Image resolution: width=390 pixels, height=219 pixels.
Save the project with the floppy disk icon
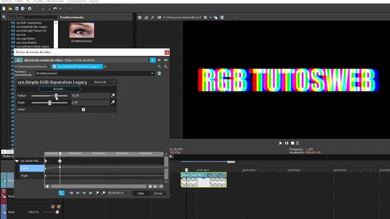click(x=16, y=9)
